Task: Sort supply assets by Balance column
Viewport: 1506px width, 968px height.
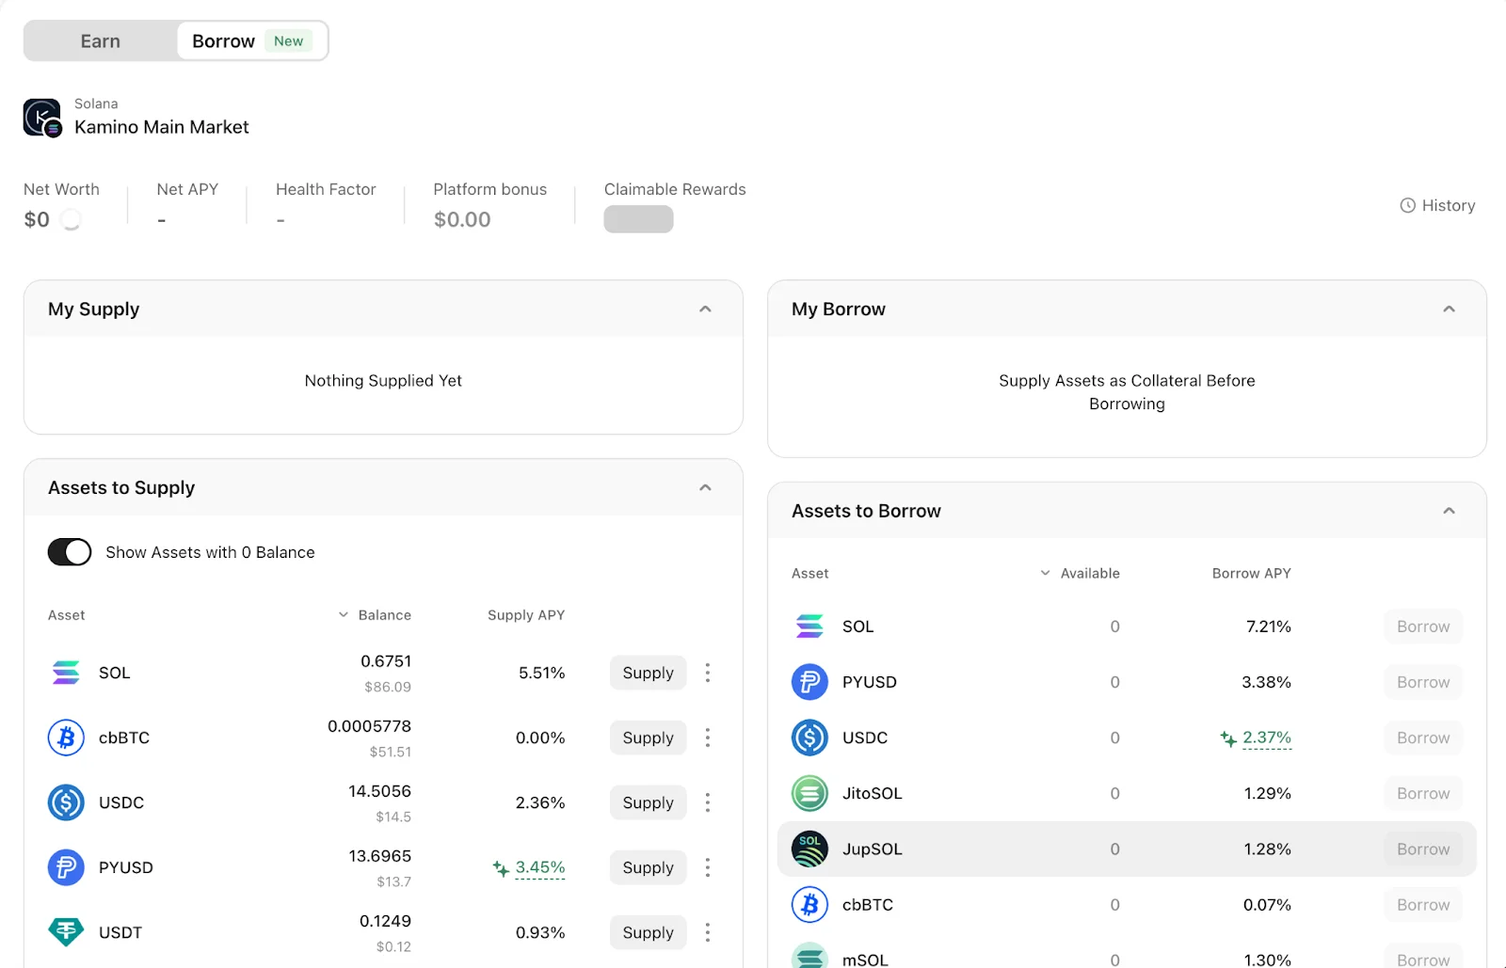Action: [376, 615]
